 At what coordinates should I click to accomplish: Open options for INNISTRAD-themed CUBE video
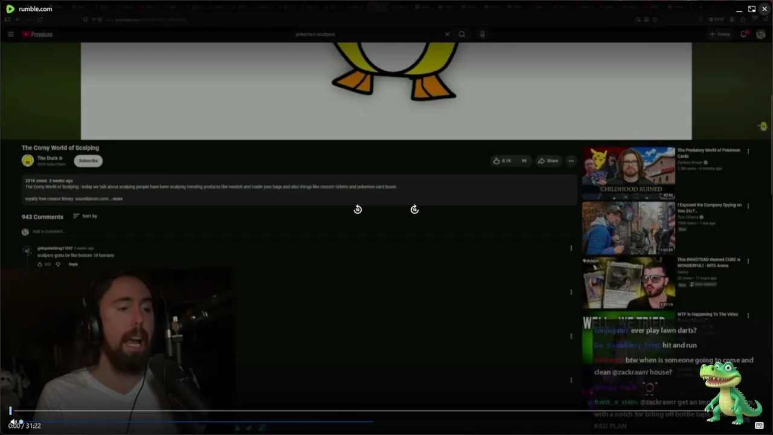748,261
